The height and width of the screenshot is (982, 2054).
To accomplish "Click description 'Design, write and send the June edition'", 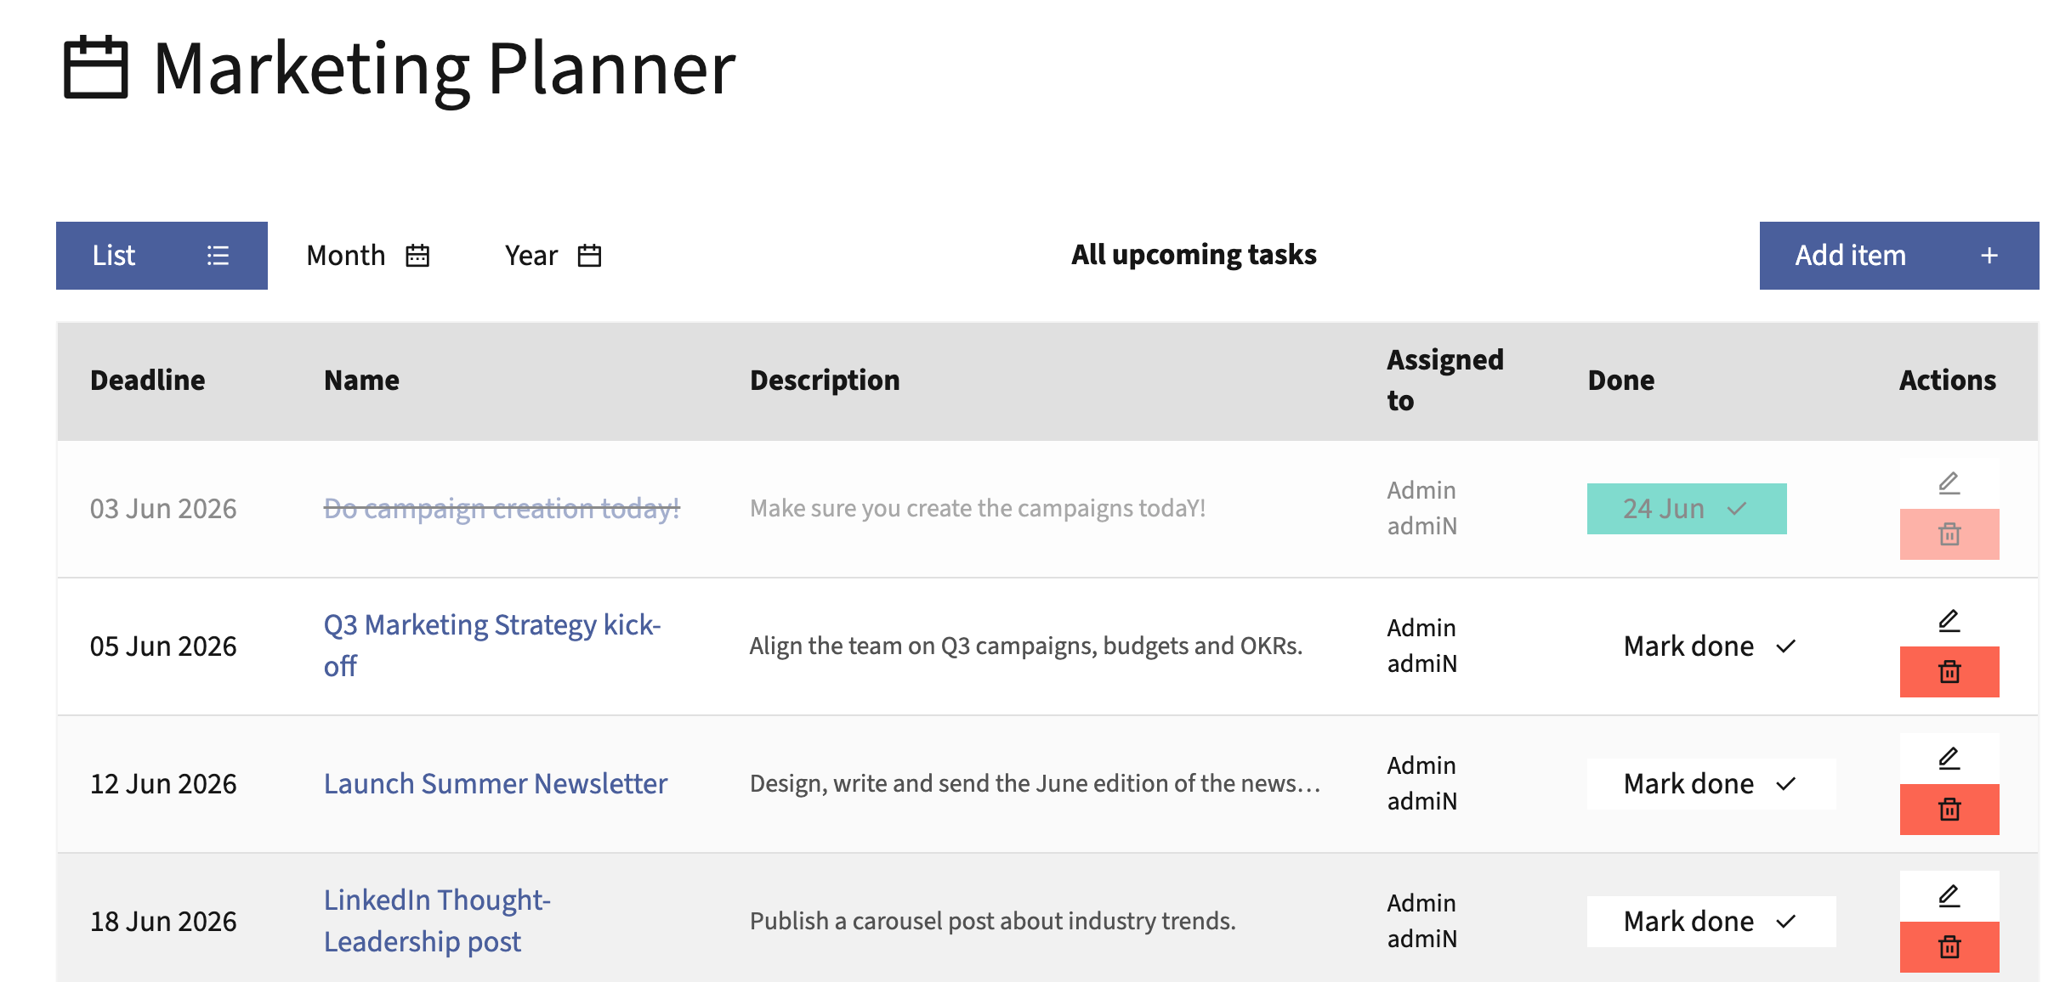I will [1035, 784].
